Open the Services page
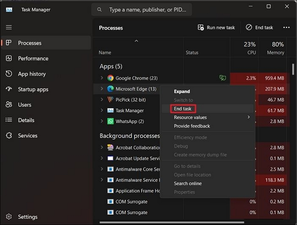Screen dimensions: 297x225 click(x=28, y=136)
